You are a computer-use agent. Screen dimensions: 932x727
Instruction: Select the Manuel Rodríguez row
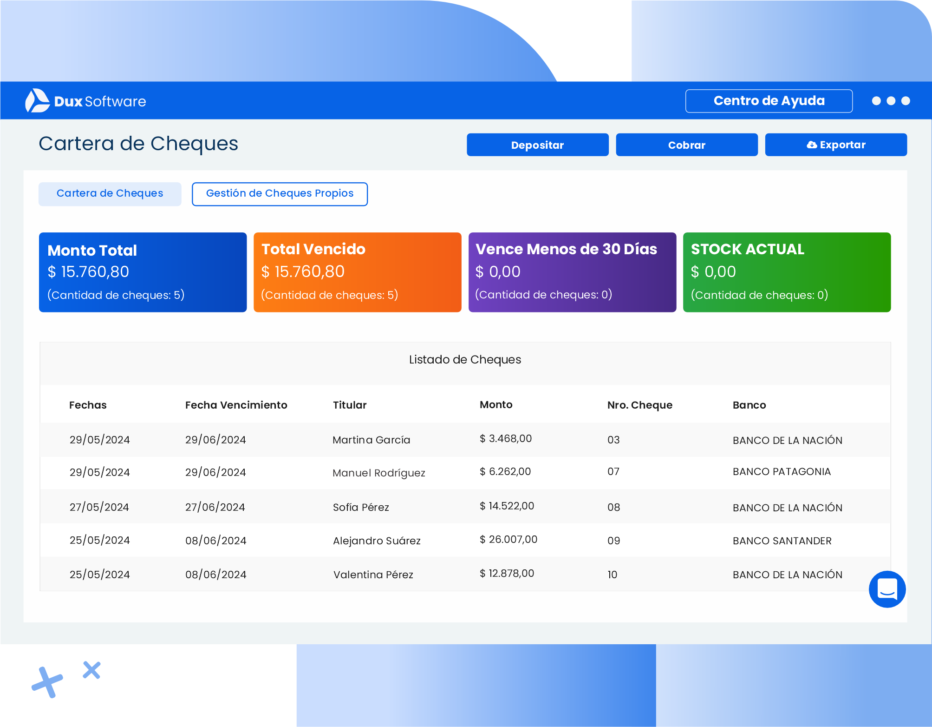click(x=465, y=472)
